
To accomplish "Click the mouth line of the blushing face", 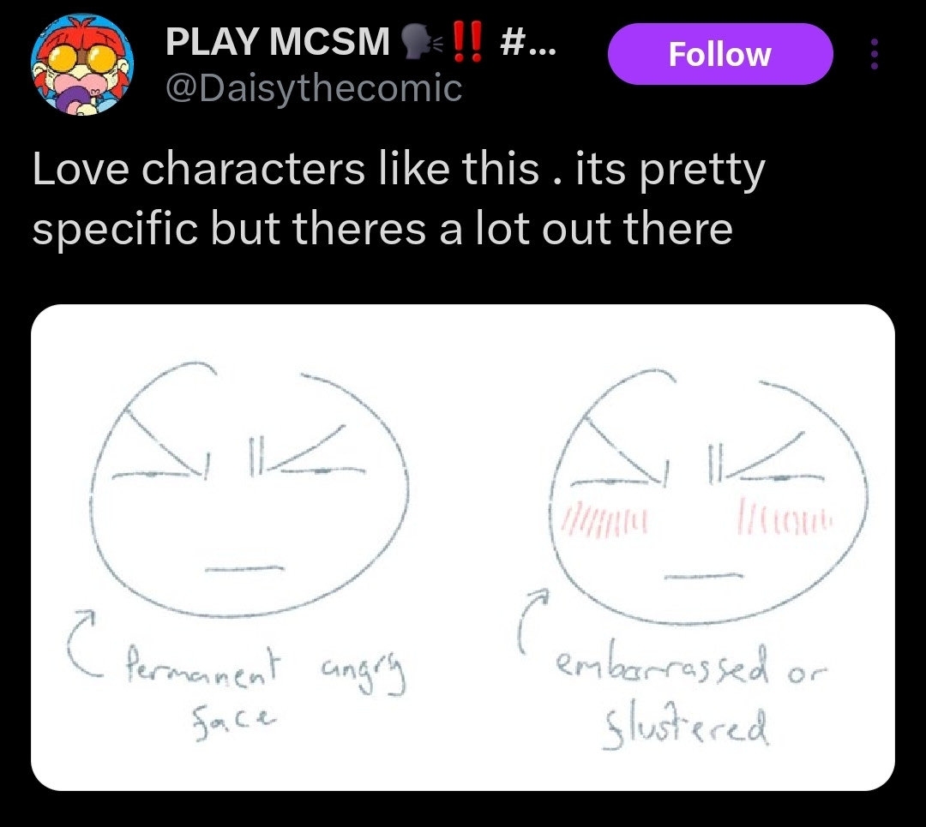I will pos(703,576).
